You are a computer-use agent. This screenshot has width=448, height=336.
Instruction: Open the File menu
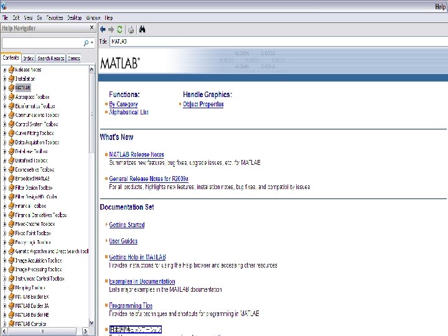click(x=5, y=17)
